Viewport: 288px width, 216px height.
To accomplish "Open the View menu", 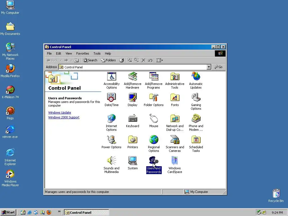I will [69, 53].
